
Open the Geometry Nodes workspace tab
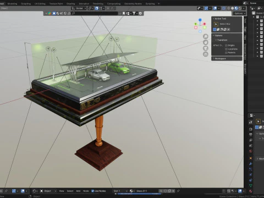coord(133,3)
